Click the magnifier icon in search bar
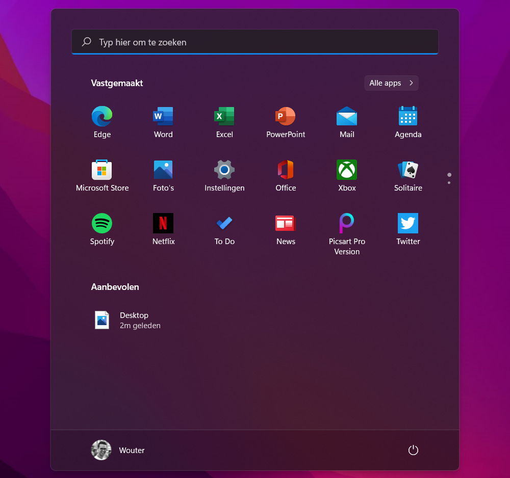 87,42
